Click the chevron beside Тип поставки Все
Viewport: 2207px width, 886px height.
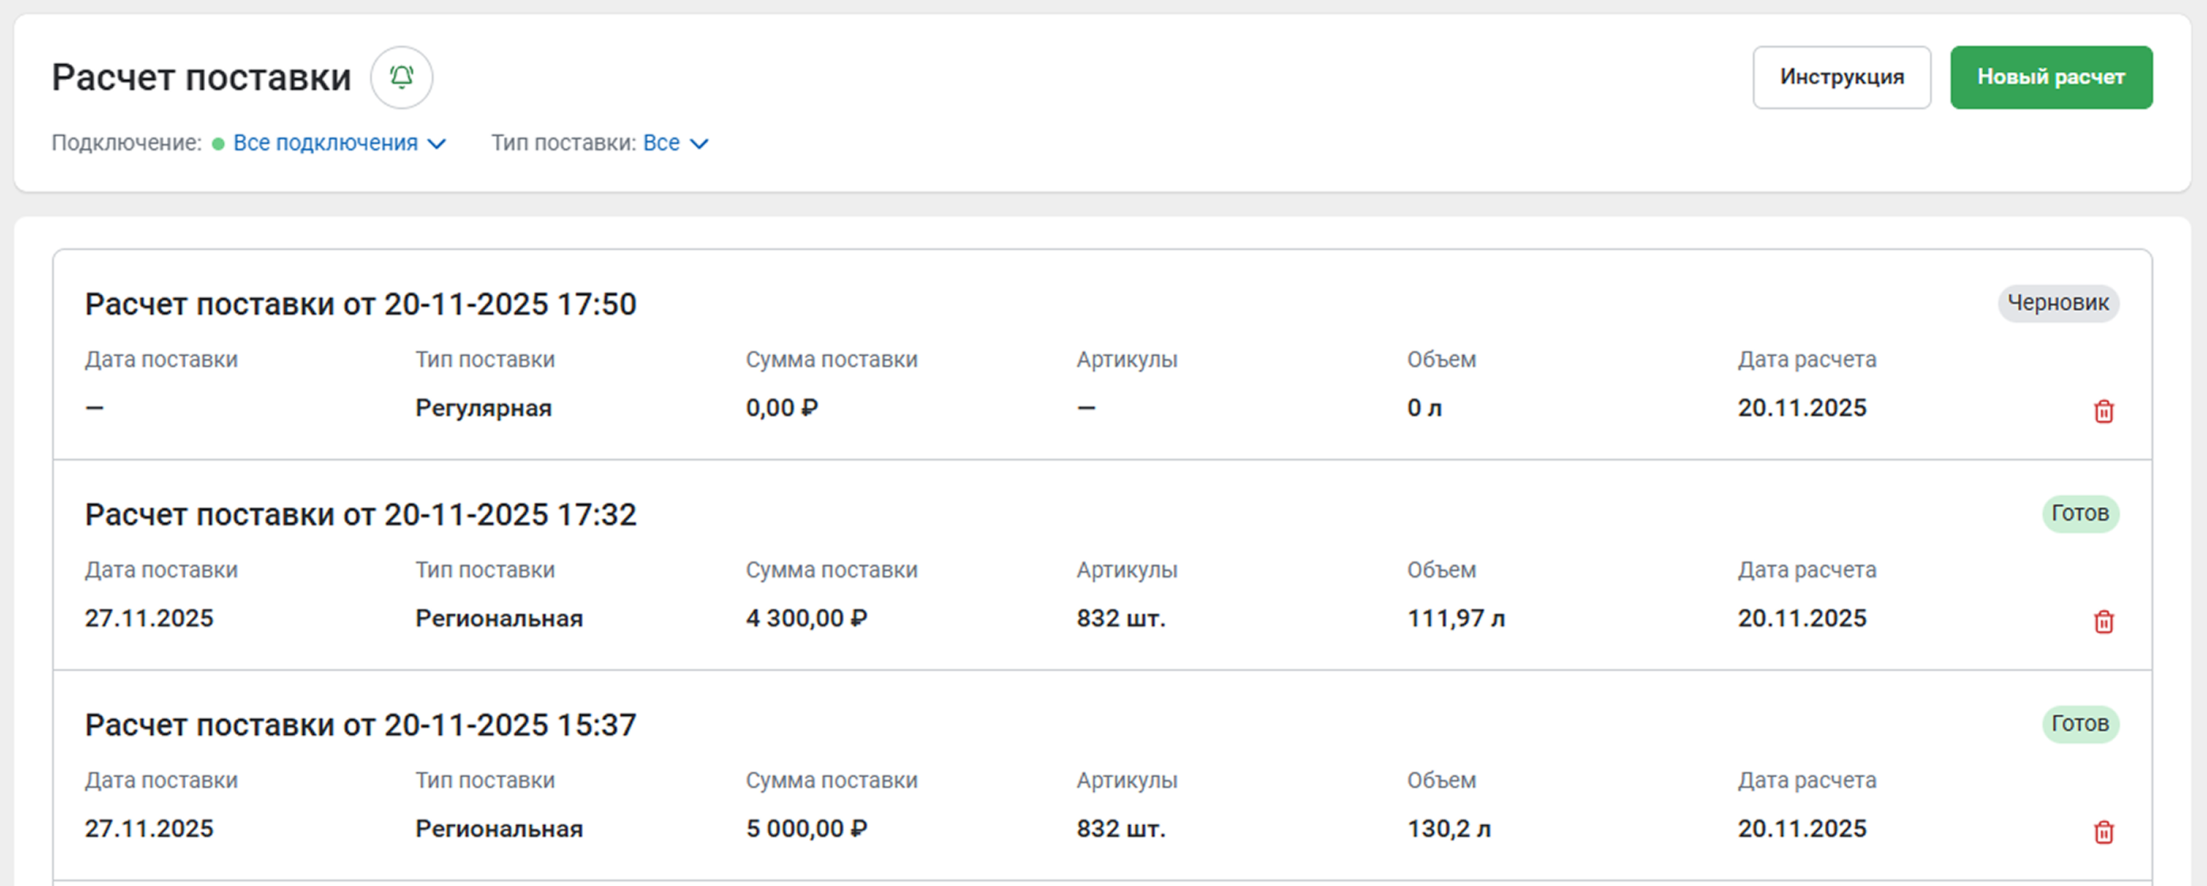click(x=699, y=144)
